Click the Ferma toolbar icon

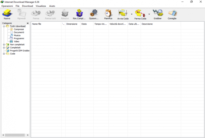tap(36, 13)
